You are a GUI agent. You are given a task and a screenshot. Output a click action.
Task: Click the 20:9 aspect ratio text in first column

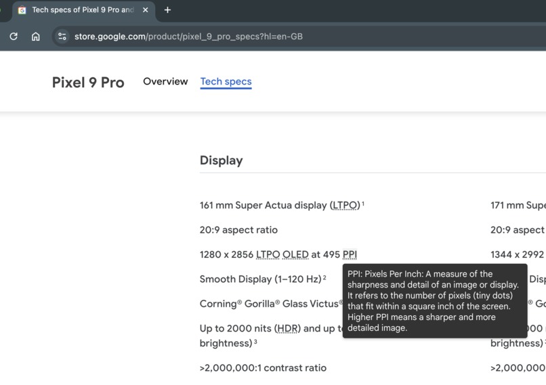coord(238,230)
